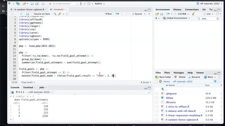This screenshot has width=225, height=126.
Task: Click the Import Dataset icon
Action: click(168, 14)
